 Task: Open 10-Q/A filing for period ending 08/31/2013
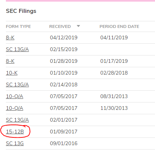[x=15, y=96]
